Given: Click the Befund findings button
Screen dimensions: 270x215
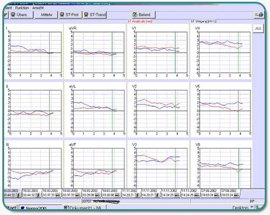Looking at the screenshot, I should (143, 15).
